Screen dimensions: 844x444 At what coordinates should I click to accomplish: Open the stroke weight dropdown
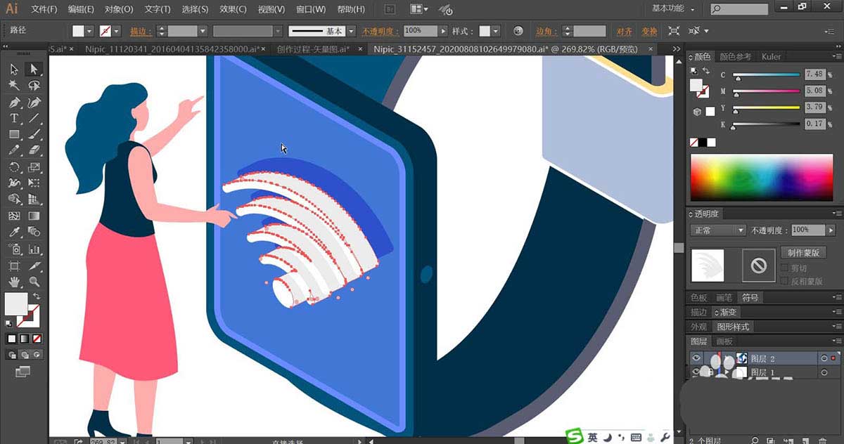203,31
